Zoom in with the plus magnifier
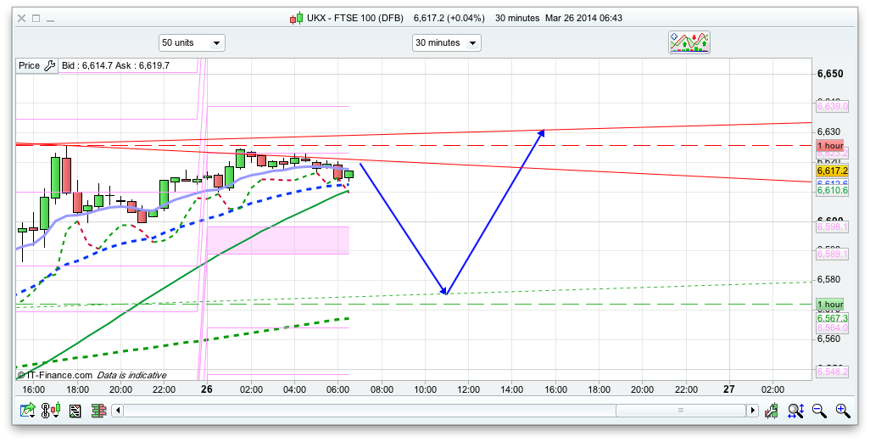Screen dimensions: 870x442 pyautogui.click(x=843, y=411)
